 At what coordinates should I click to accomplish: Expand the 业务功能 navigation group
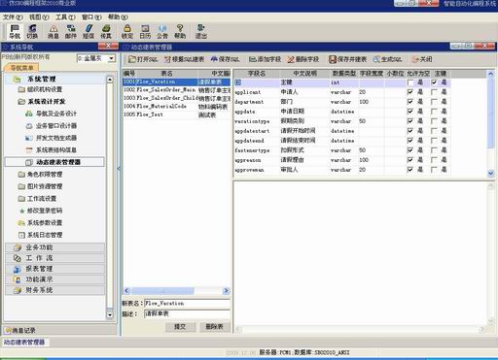[55, 247]
